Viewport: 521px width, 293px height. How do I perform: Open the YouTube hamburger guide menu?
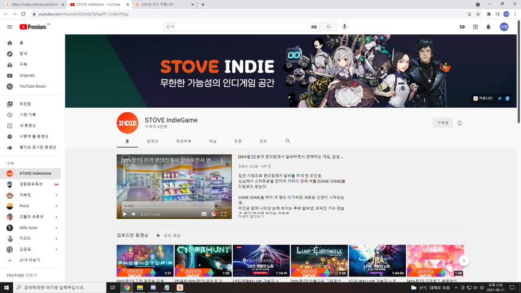pyautogui.click(x=10, y=27)
